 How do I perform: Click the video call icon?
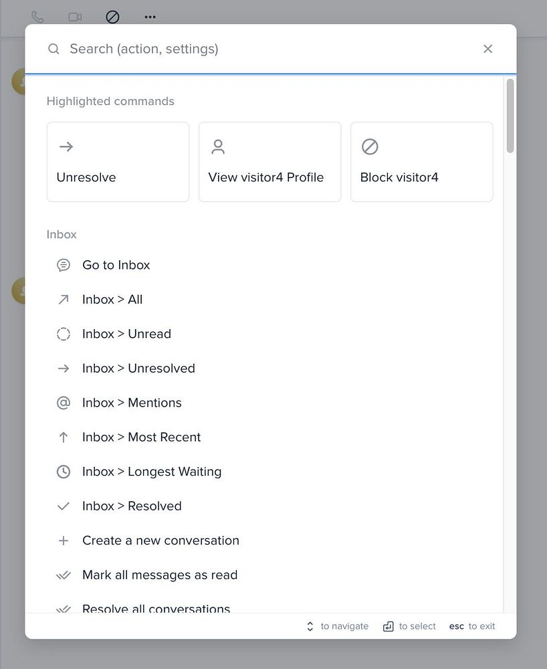75,17
